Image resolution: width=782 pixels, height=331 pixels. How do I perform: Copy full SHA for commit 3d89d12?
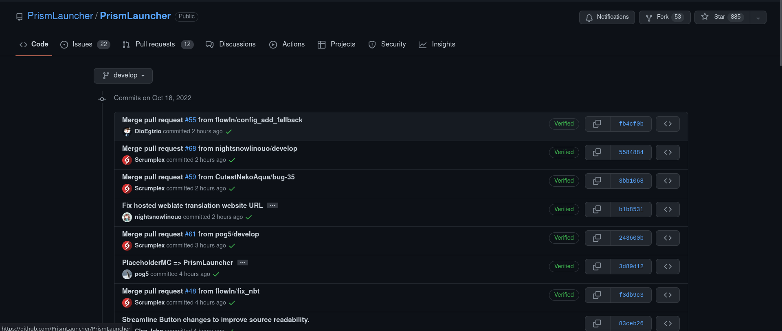tap(597, 267)
